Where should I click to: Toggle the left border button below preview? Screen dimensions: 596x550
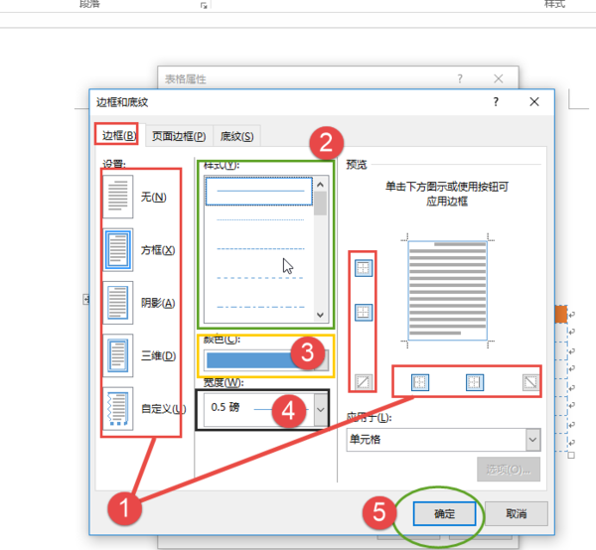click(x=420, y=382)
